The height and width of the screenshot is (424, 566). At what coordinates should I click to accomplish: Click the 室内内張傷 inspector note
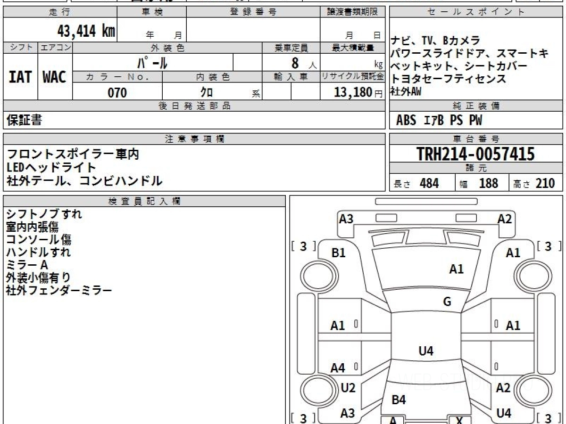point(32,227)
